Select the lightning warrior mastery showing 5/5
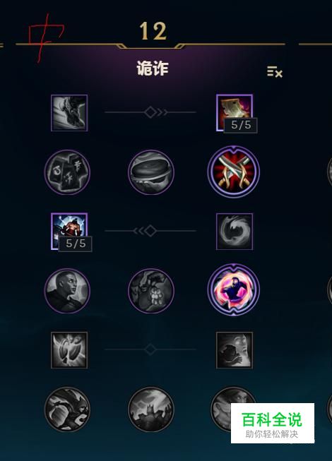Screen dimensions: 332x461 tap(69, 232)
